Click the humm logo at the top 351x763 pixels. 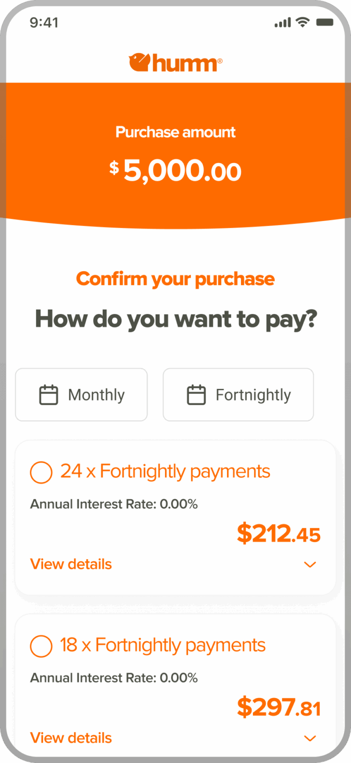[175, 61]
